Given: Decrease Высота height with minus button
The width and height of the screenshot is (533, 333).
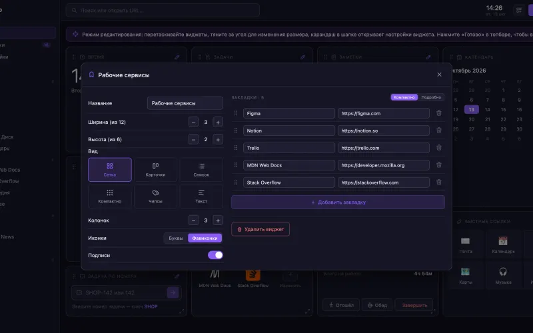Looking at the screenshot, I should (x=193, y=140).
